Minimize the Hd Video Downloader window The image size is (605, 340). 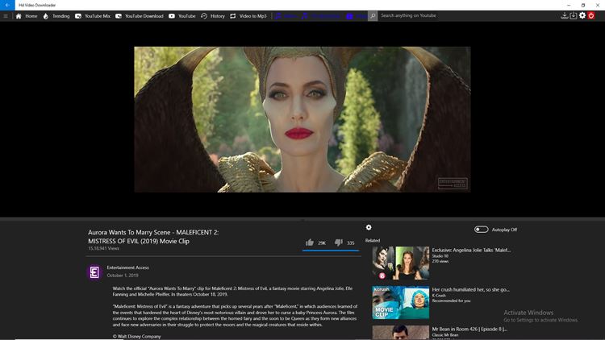tap(569, 5)
